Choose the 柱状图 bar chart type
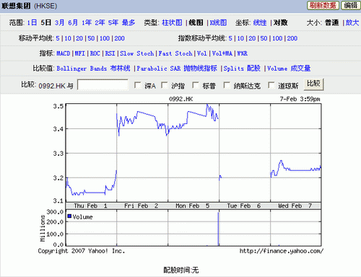Viewport: 361px width, 277px height. [x=172, y=23]
